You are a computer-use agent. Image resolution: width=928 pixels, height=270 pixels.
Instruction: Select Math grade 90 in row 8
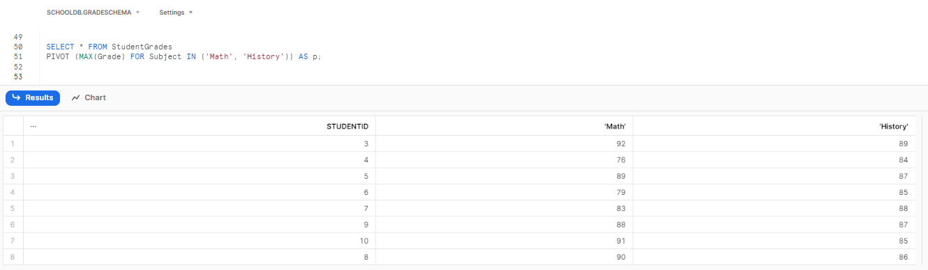(x=504, y=257)
